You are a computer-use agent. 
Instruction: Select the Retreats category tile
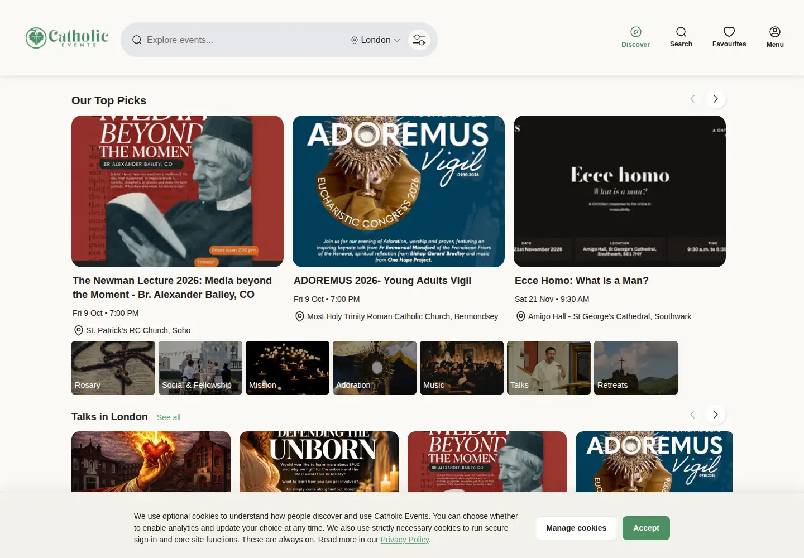(636, 368)
